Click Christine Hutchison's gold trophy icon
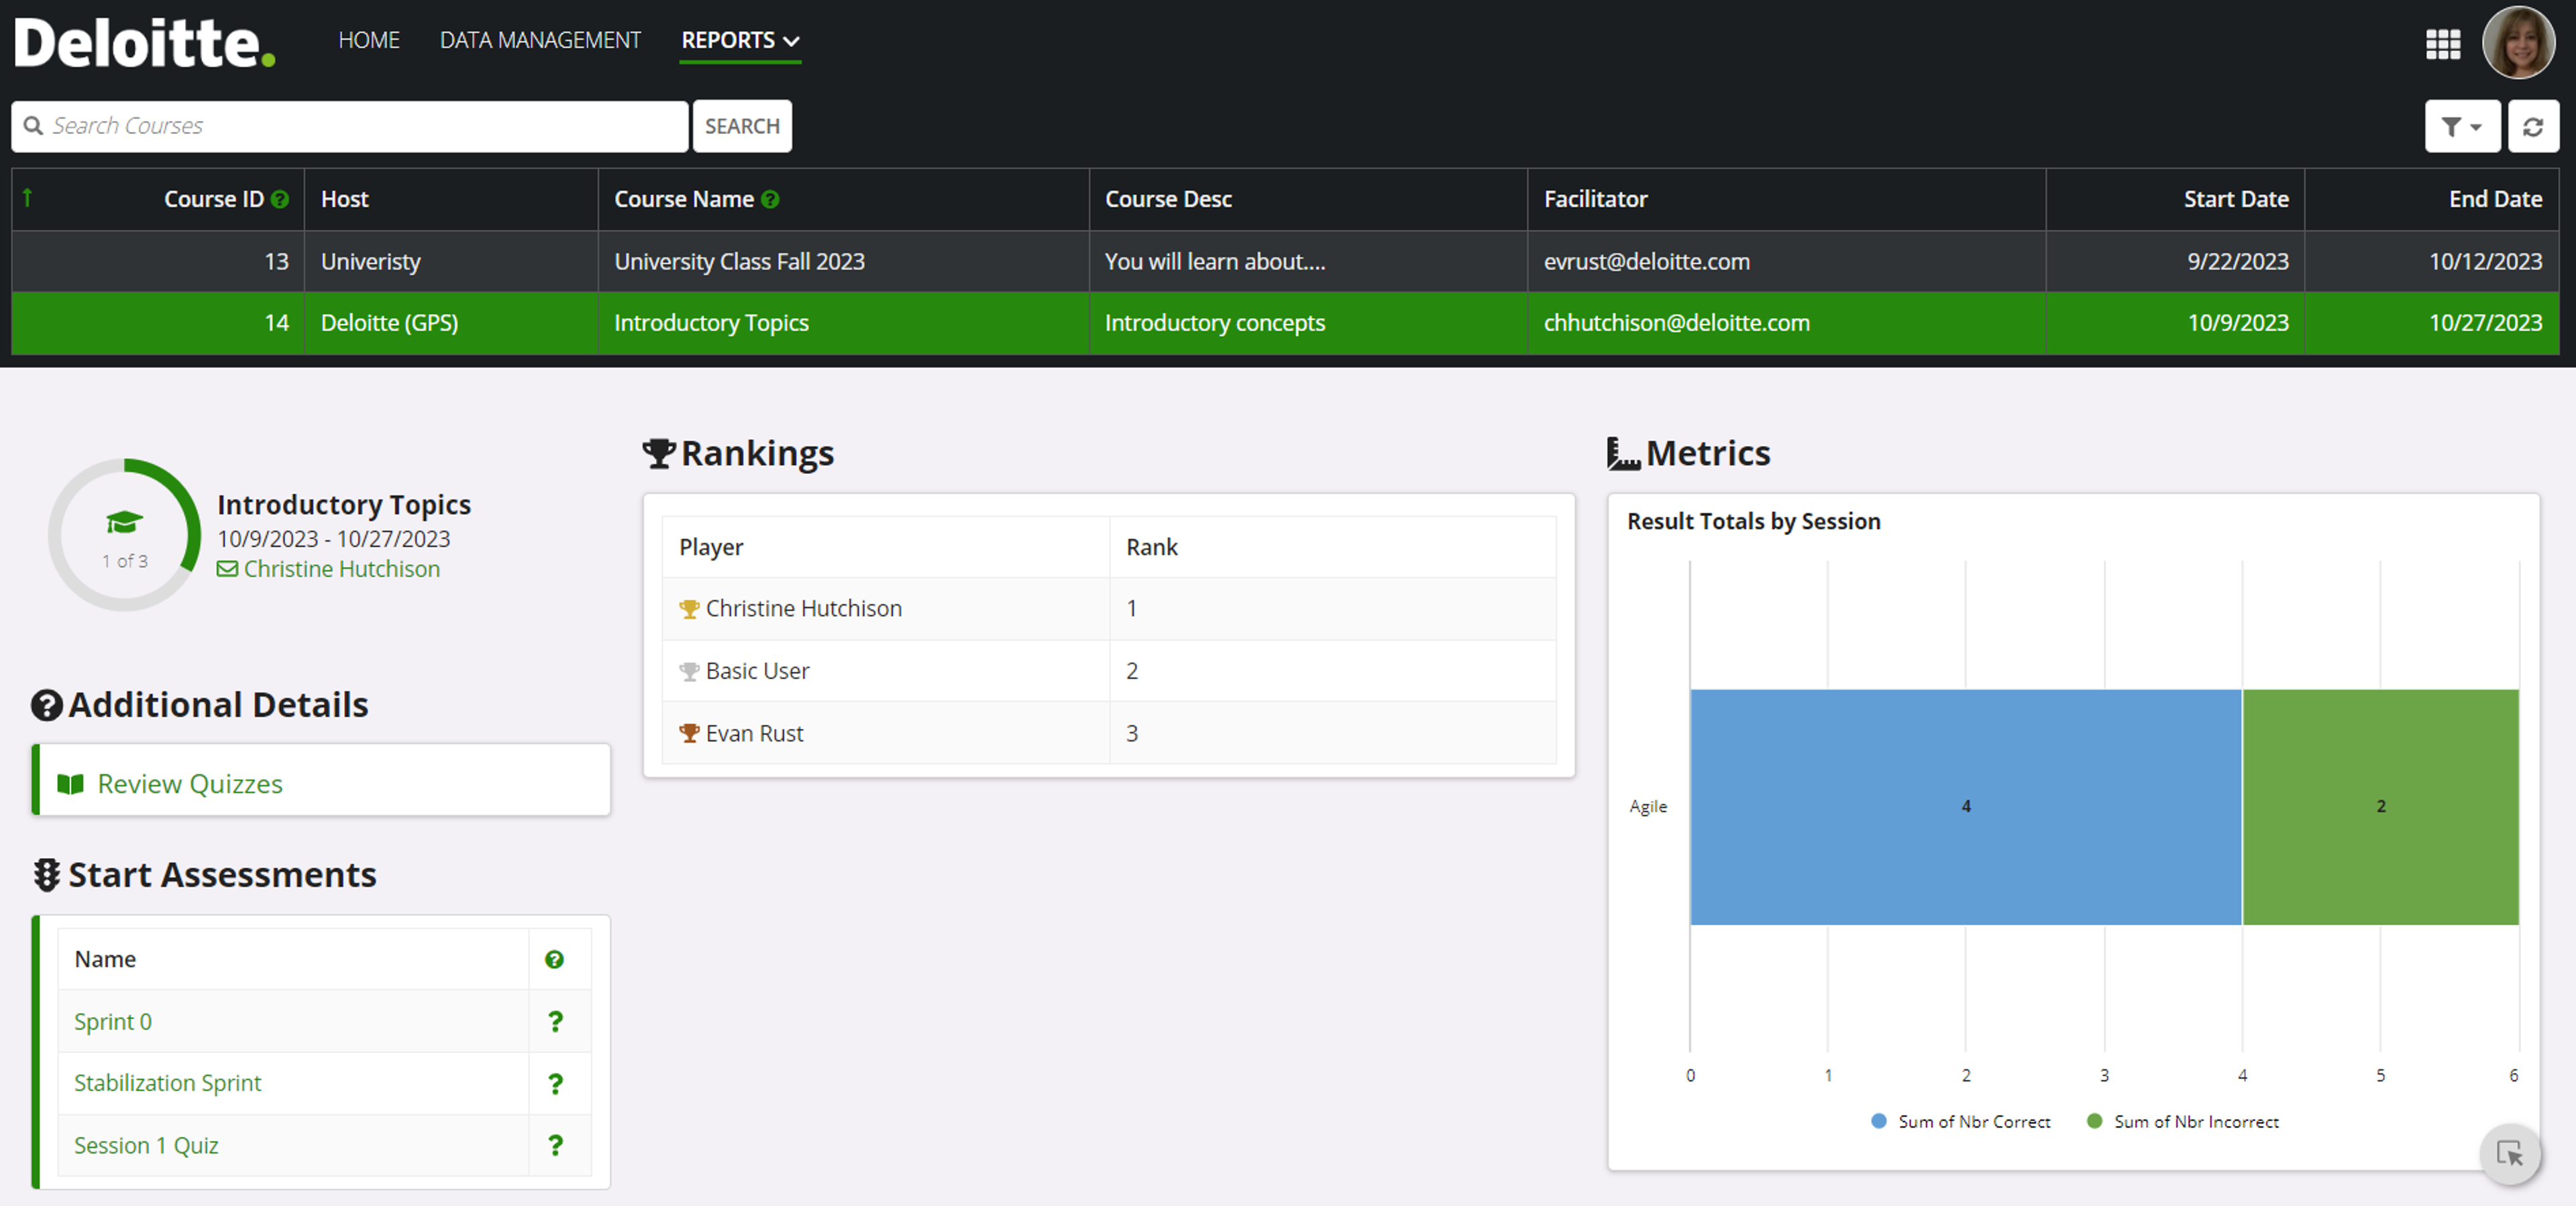2576x1206 pixels. pos(689,609)
